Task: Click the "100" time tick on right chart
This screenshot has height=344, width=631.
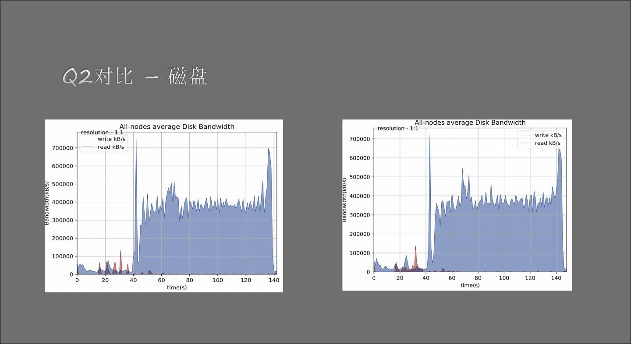Action: coord(504,277)
